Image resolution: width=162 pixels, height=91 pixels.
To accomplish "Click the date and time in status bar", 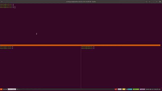I will [x=153, y=89].
